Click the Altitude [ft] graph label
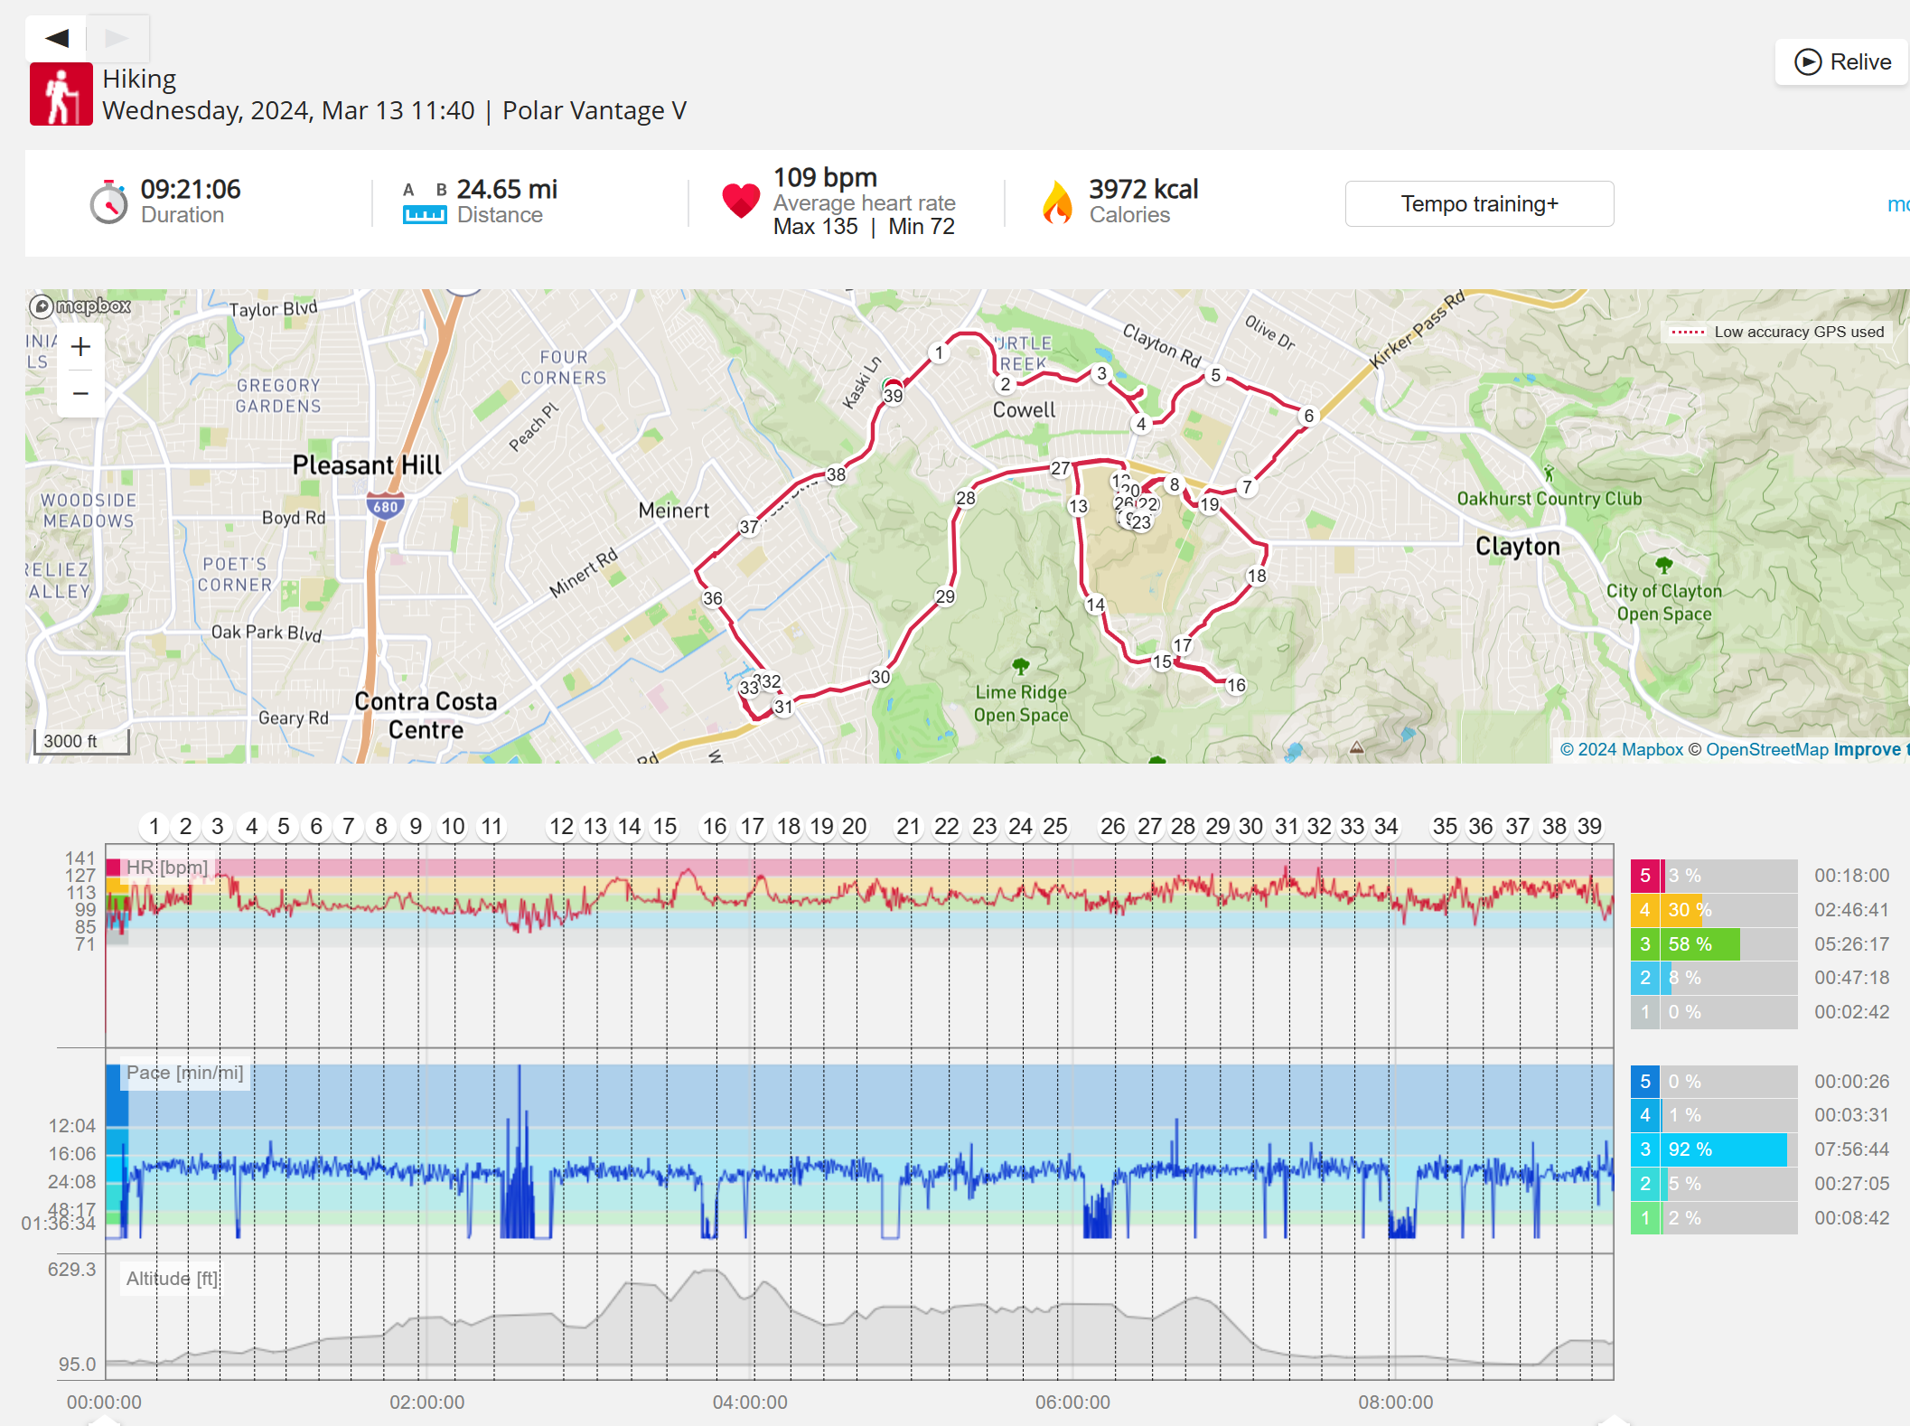Image resolution: width=1910 pixels, height=1426 pixels. (x=172, y=1278)
